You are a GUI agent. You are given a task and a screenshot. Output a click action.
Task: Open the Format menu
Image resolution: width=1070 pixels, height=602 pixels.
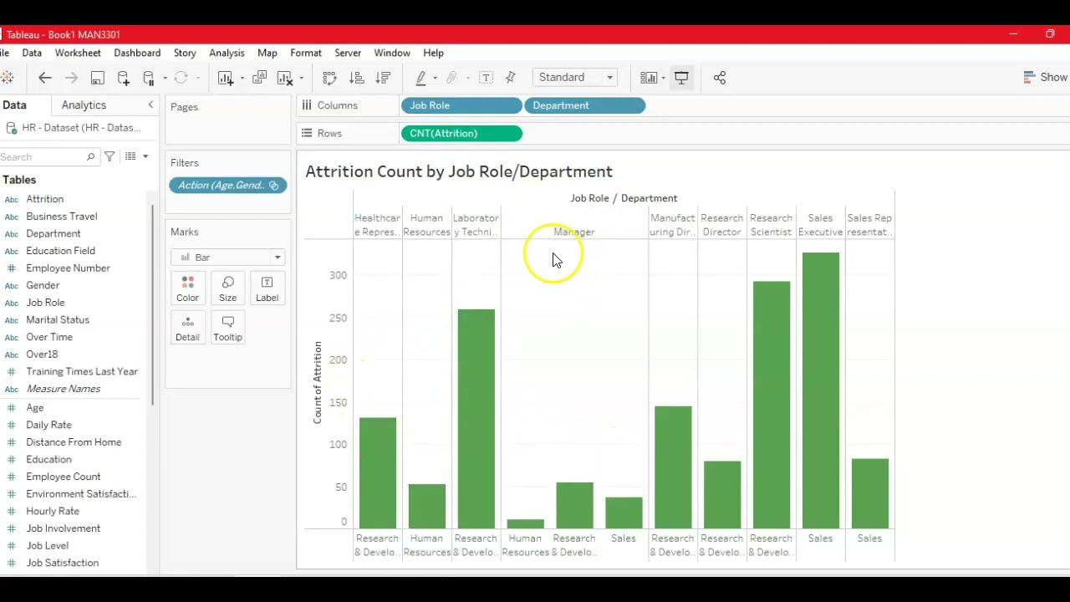tap(306, 53)
